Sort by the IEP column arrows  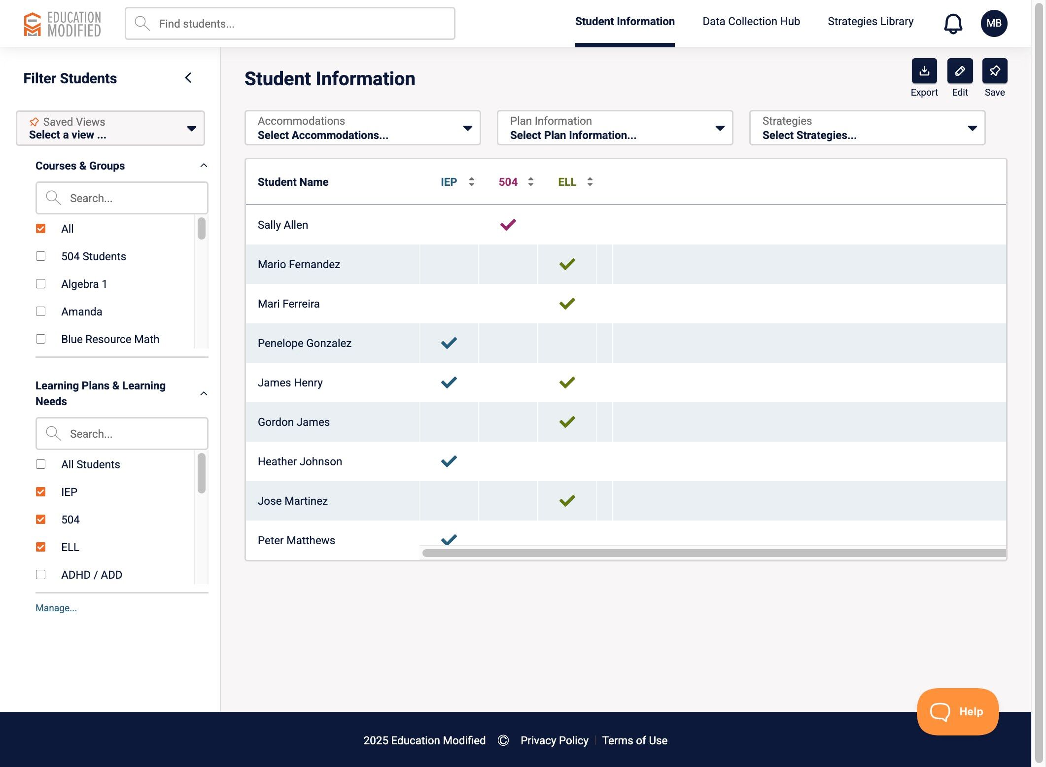point(471,182)
